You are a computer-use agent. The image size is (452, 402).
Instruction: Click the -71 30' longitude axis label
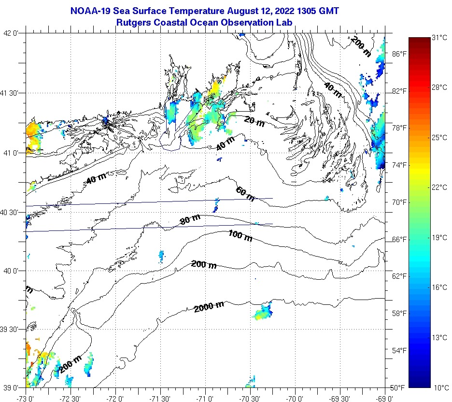tap(160, 398)
